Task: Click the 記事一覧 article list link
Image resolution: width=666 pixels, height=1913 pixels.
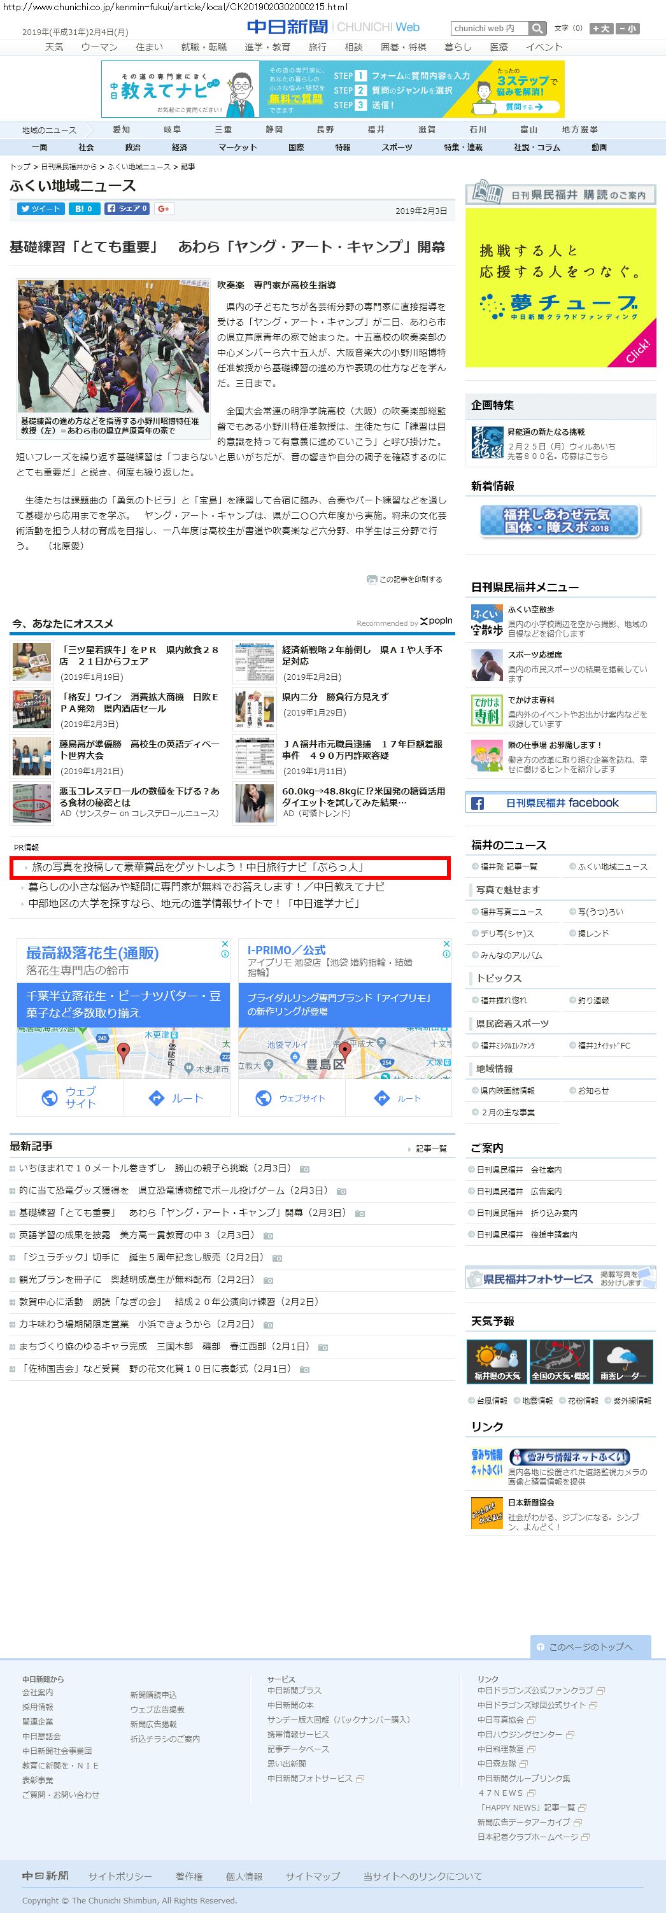Action: point(430,1149)
